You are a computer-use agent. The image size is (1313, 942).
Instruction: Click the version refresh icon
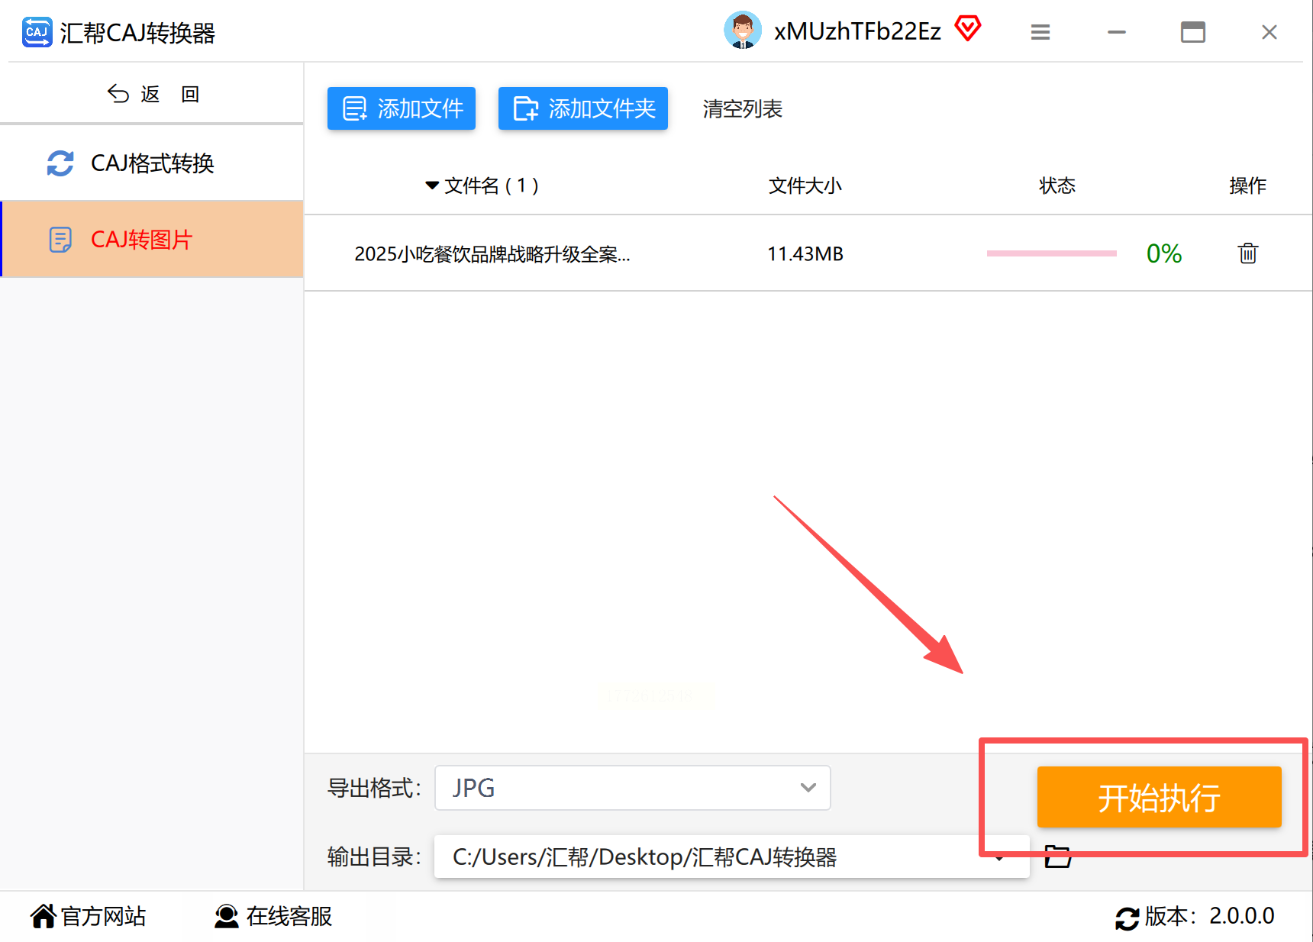(1127, 918)
